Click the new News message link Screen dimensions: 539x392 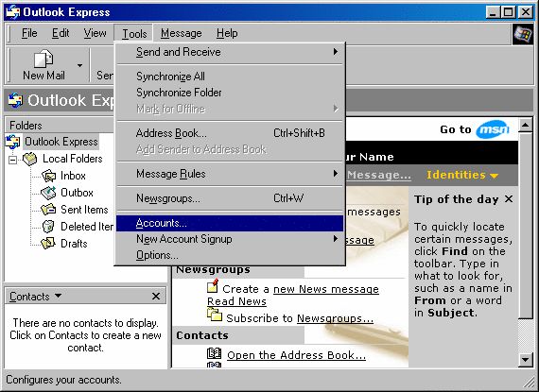(x=326, y=289)
